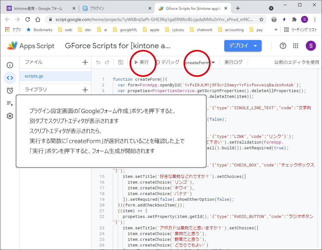Screen dimensions: 322x250
Task: Open the Overview info icon in sidebar
Action: [x=10, y=65]
